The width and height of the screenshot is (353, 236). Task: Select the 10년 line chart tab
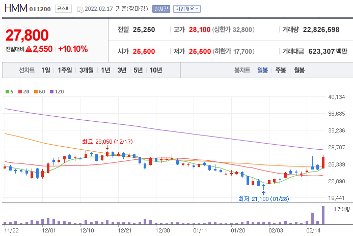point(156,70)
